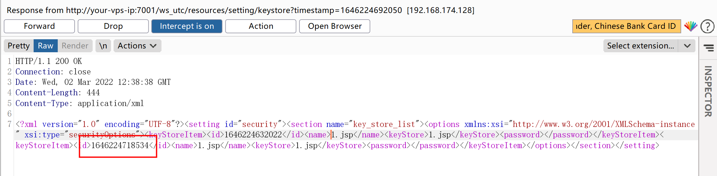The image size is (717, 176).
Task: Click the orange Chinese Bank Card ID label
Action: pyautogui.click(x=626, y=26)
